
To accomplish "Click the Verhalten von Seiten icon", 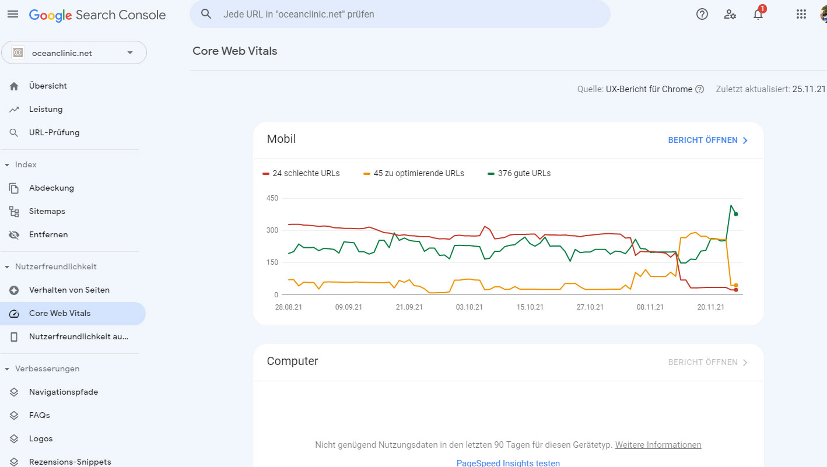I will click(14, 290).
